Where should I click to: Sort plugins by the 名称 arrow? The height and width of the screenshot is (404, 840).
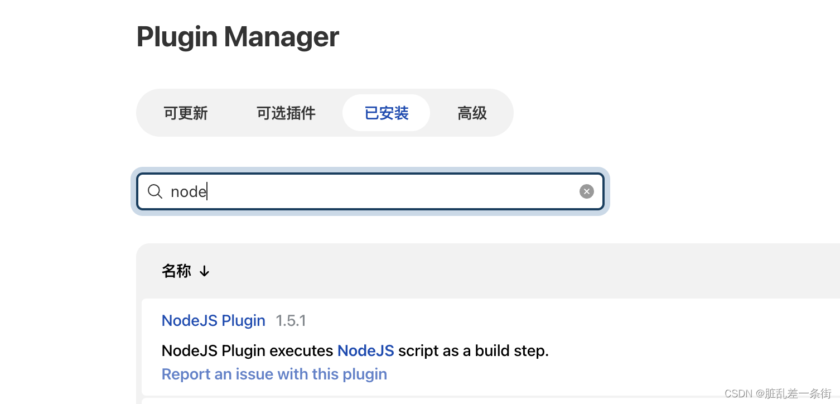pos(205,271)
